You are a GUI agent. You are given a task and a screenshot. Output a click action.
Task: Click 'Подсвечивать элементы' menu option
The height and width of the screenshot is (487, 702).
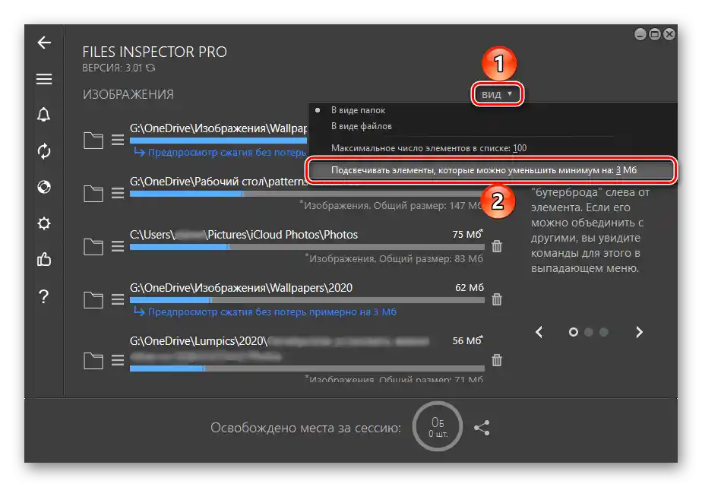pos(491,170)
